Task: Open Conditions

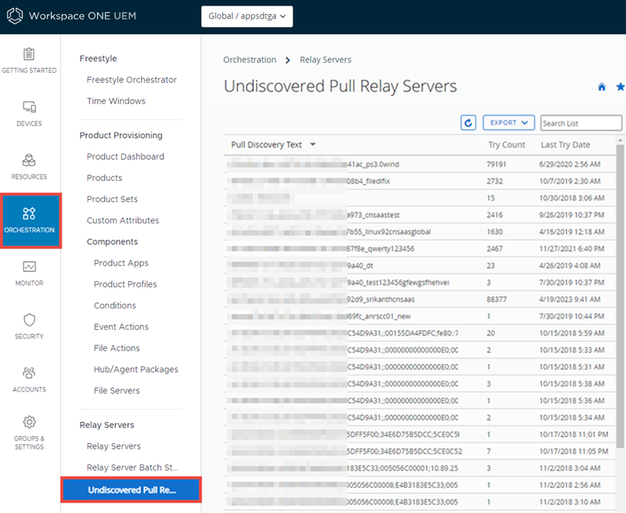Action: 114,305
